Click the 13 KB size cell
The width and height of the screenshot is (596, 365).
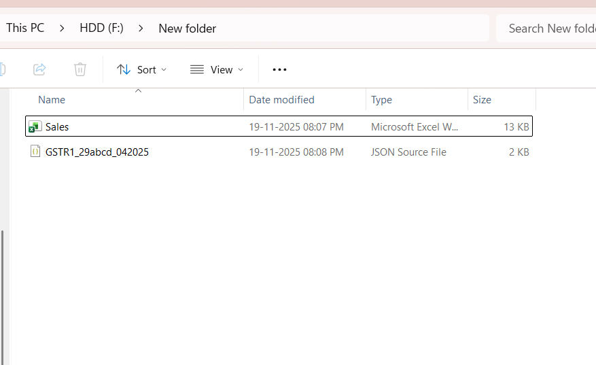coord(516,126)
